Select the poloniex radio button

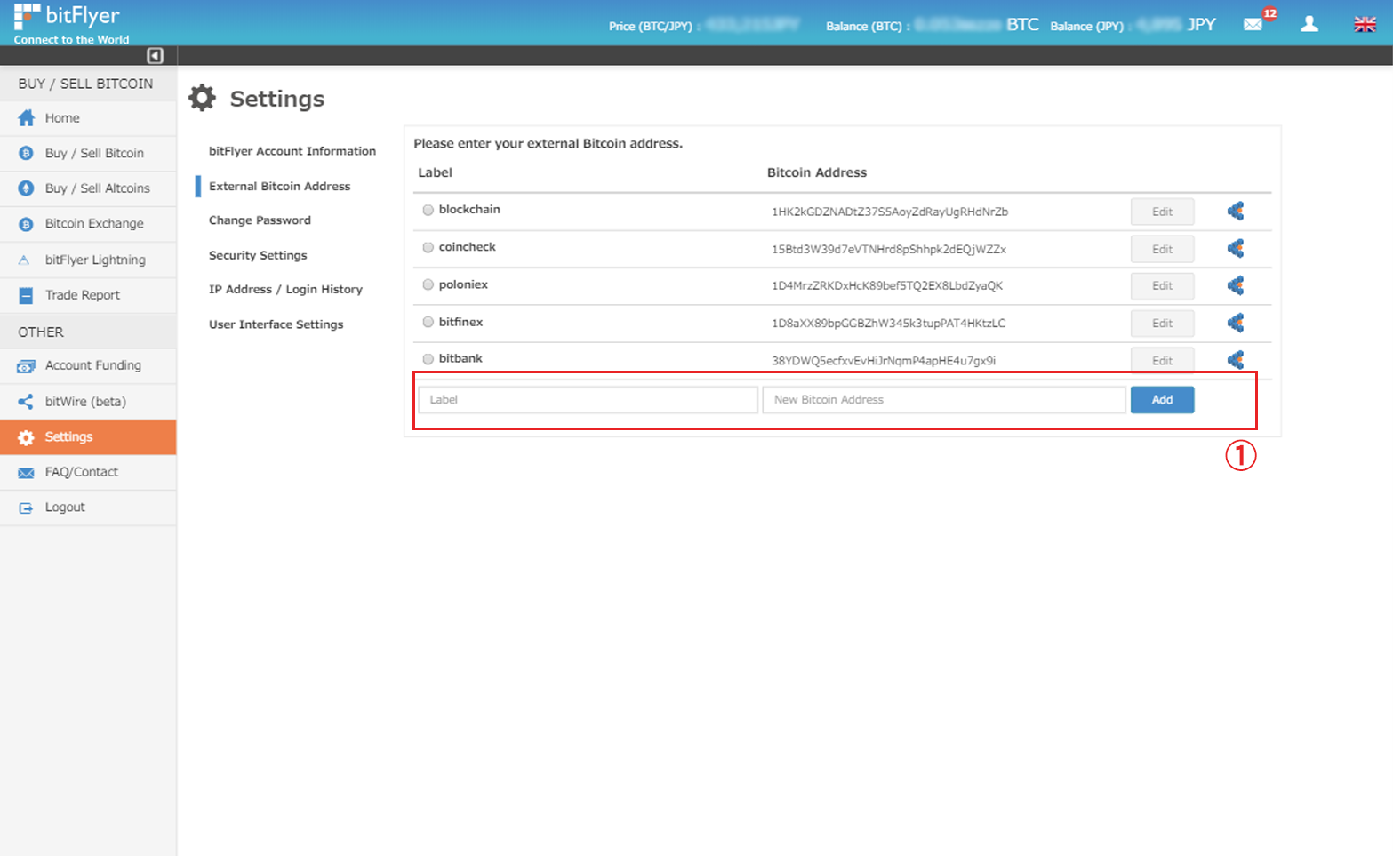coord(428,284)
